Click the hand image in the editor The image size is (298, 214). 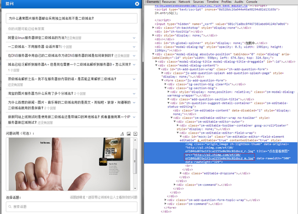70,164
